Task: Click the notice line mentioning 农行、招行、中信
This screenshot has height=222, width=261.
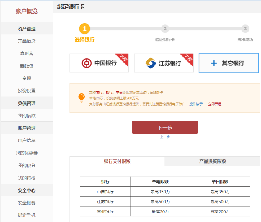Action: (x=126, y=92)
